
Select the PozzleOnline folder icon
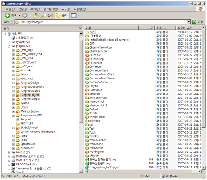click(x=87, y=117)
